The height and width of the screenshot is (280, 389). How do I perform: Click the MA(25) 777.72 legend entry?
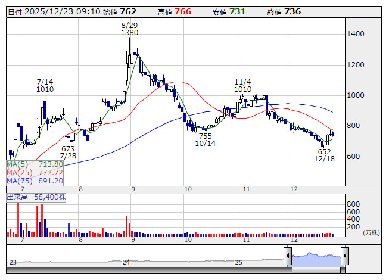click(35, 173)
